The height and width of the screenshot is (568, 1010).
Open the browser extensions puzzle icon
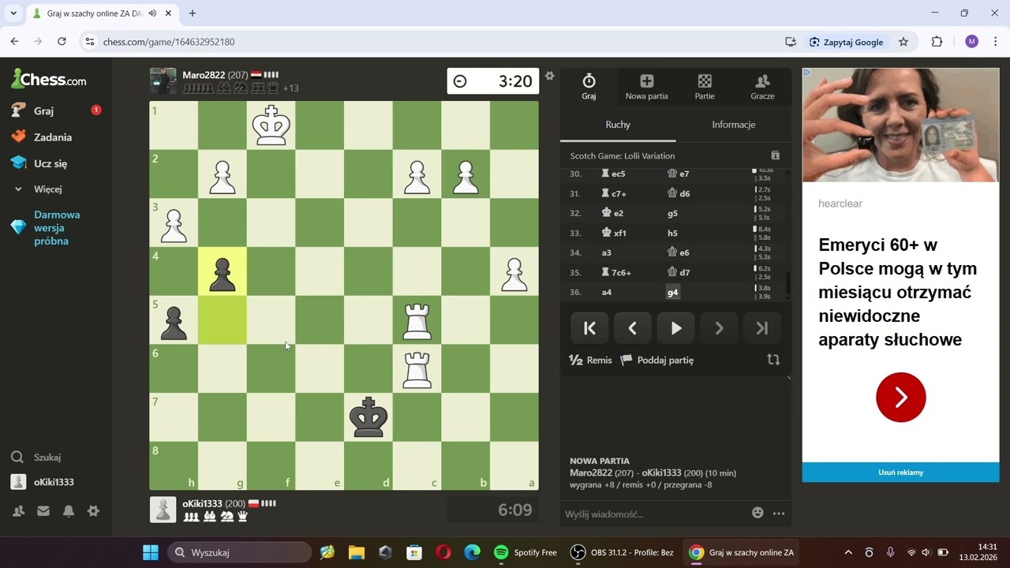tap(937, 42)
